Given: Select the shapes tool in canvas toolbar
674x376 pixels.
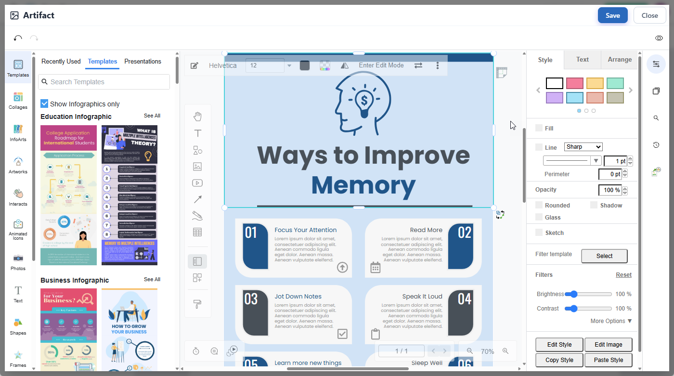Looking at the screenshot, I should pyautogui.click(x=197, y=150).
